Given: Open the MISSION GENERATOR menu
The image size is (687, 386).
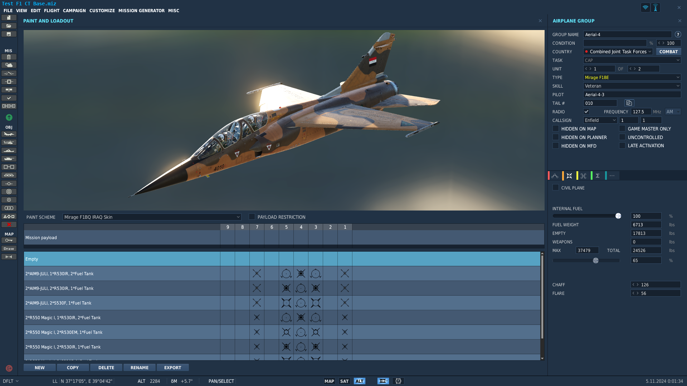Looking at the screenshot, I should [x=141, y=10].
